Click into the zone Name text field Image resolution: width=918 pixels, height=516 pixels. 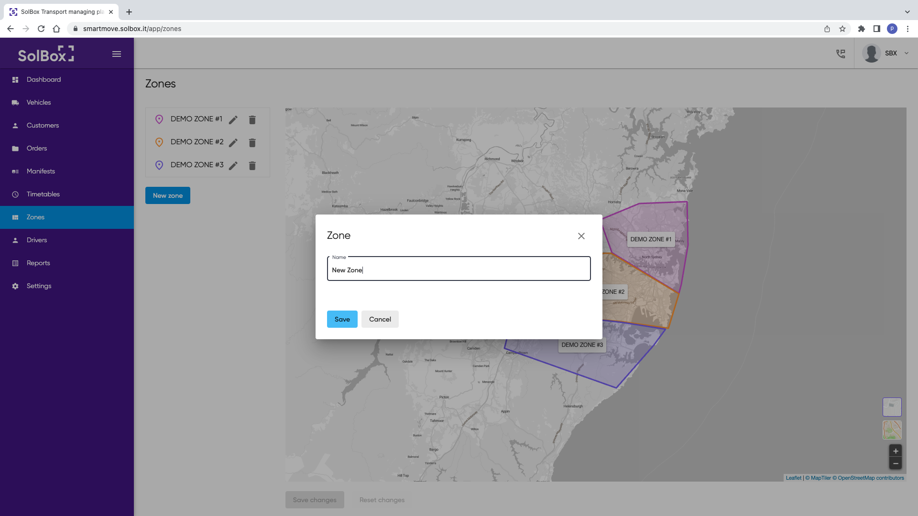tap(458, 270)
